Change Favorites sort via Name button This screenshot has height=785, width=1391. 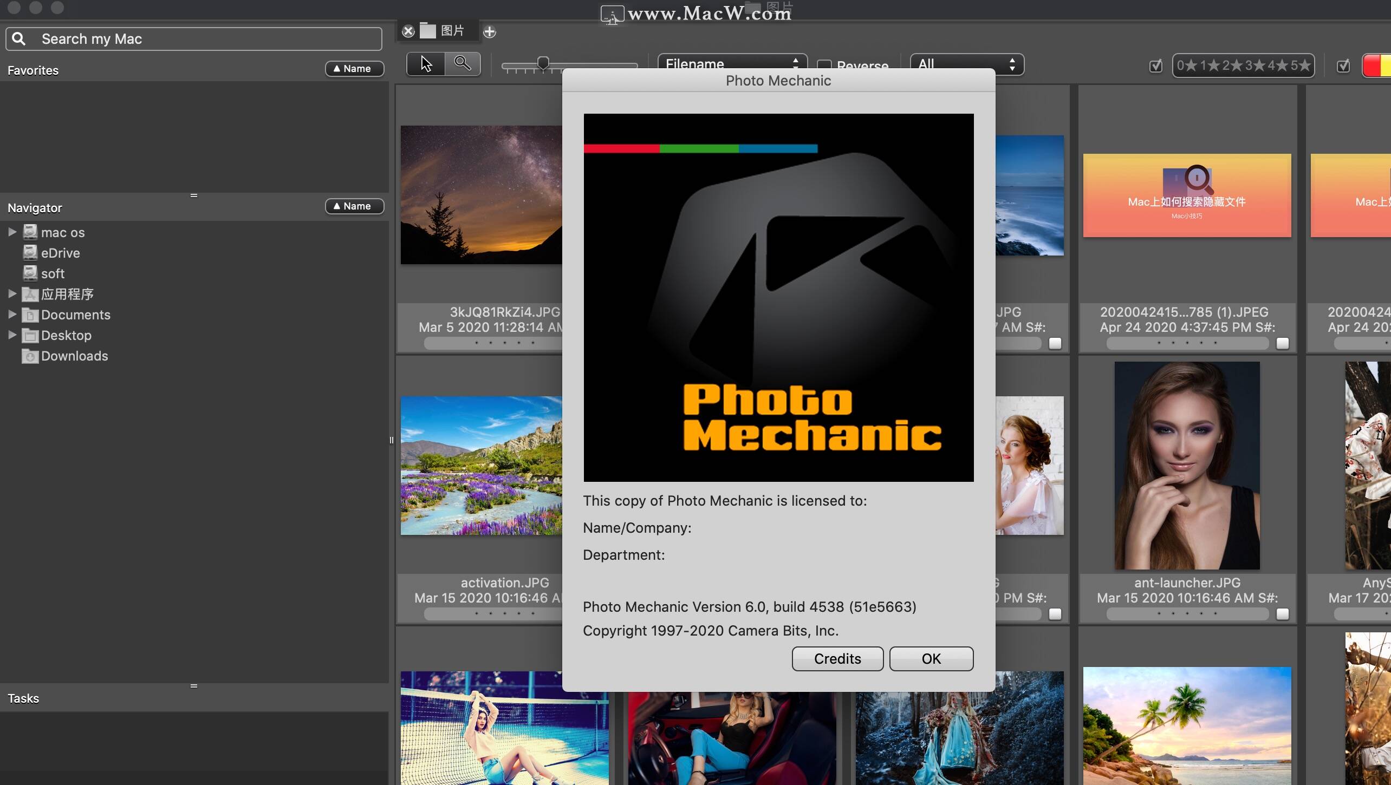pyautogui.click(x=354, y=69)
